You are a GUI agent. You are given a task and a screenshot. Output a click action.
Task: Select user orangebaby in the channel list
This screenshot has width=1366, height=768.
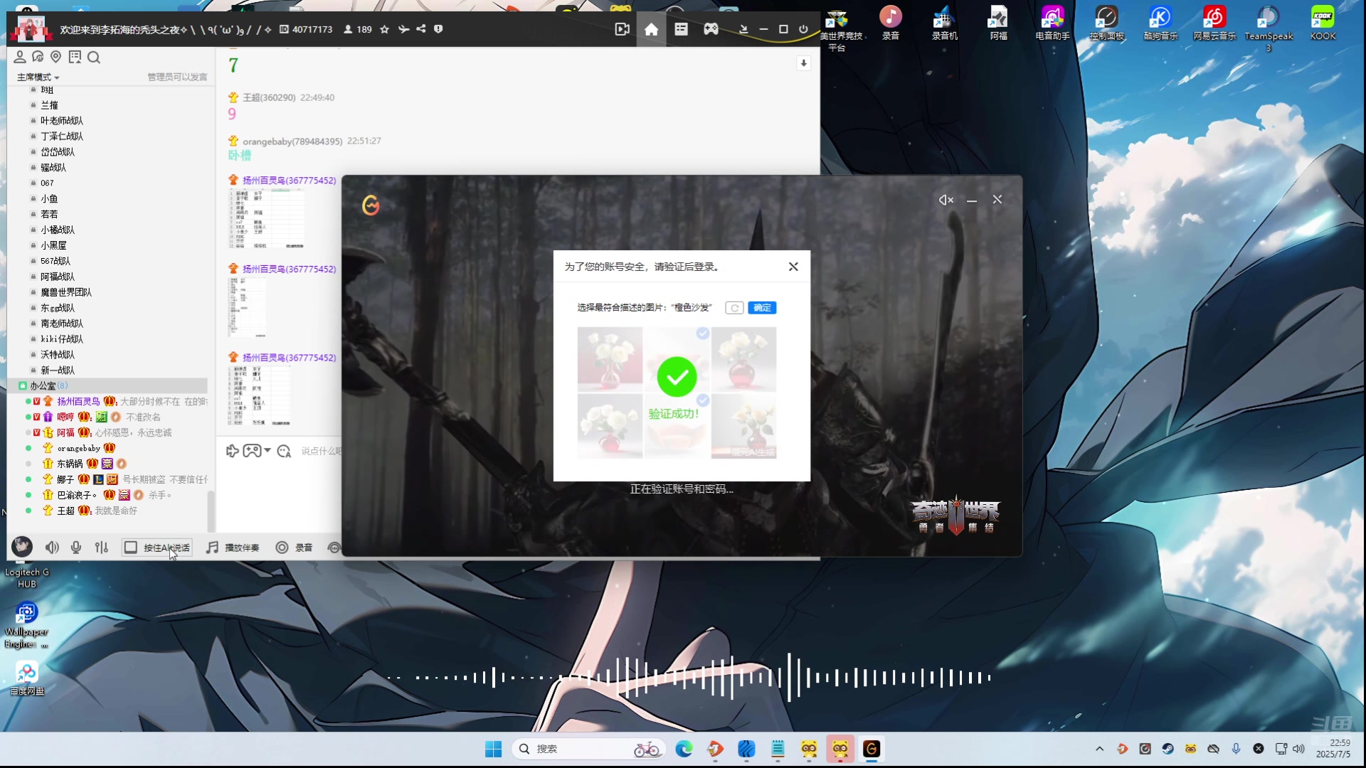[79, 448]
